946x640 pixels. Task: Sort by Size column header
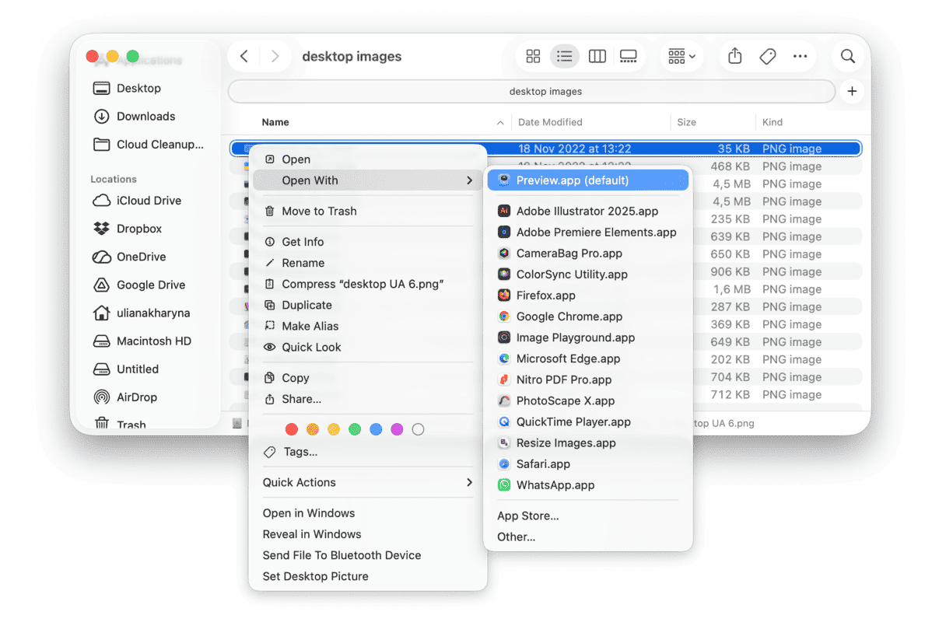(686, 122)
